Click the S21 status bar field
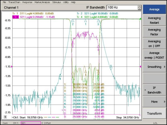Screen dimensions: 167x125 [31, 123]
